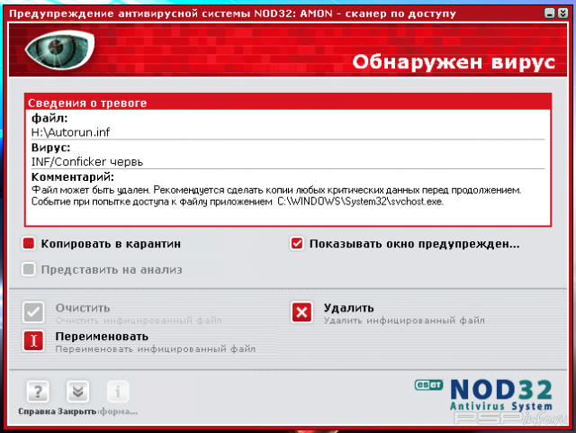The image size is (576, 433).
Task: Toggle the Представить на анализ checkbox
Action: point(29,269)
